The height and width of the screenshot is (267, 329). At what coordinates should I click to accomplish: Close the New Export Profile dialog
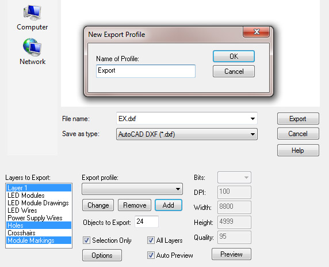[x=256, y=32]
